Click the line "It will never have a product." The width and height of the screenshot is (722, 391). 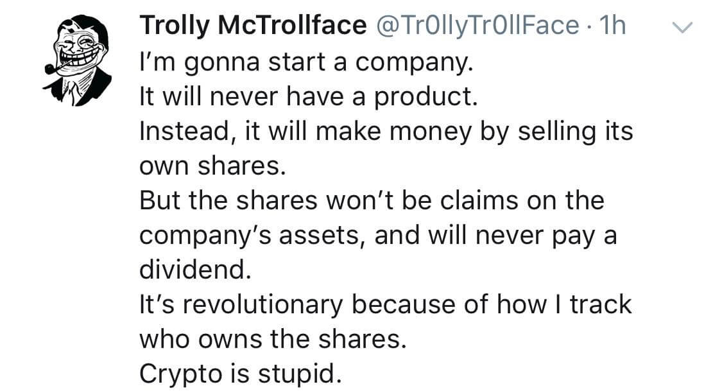click(309, 96)
